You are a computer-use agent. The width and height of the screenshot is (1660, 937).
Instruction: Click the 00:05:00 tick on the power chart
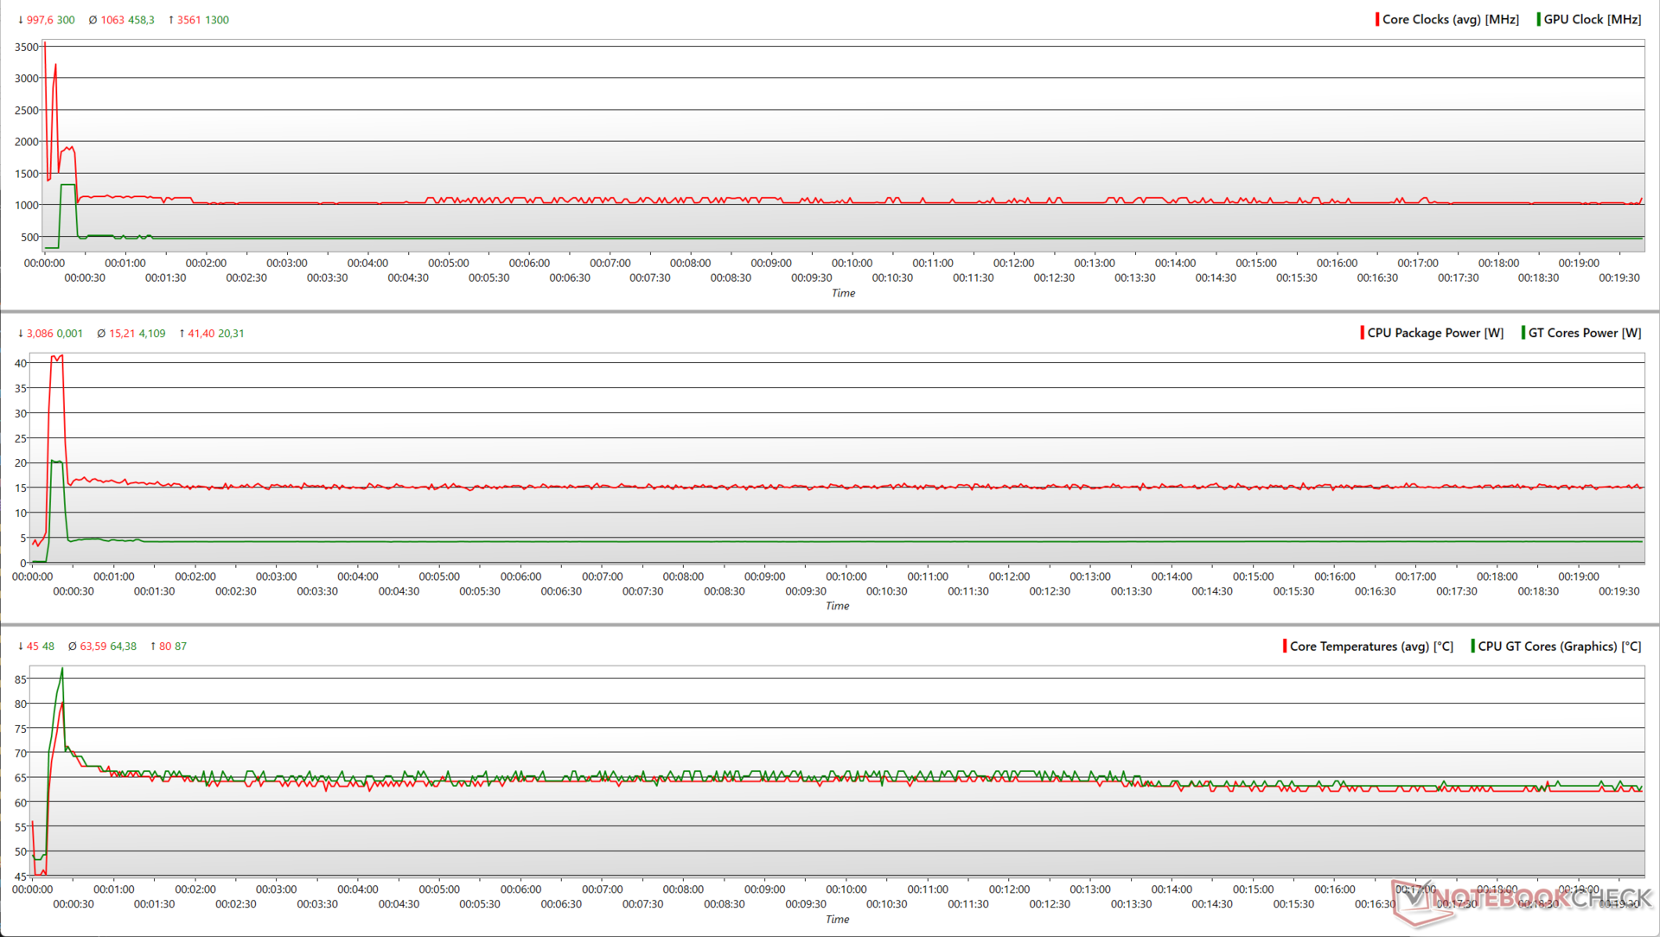(439, 577)
